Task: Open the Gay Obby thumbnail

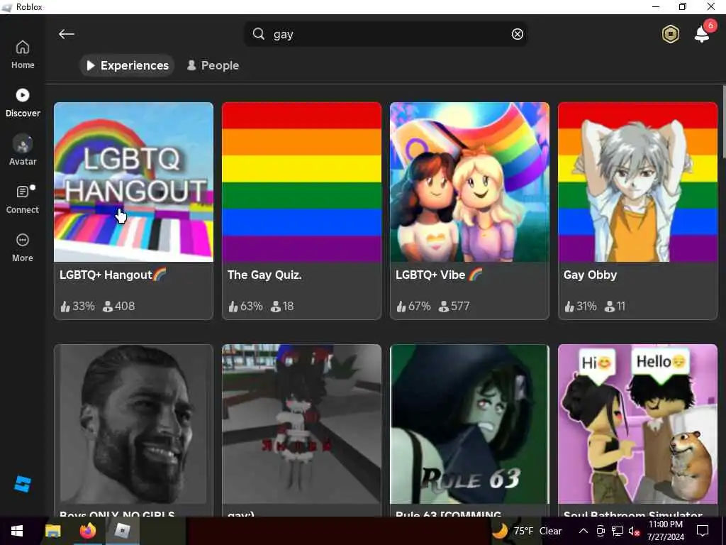Action: [x=637, y=182]
